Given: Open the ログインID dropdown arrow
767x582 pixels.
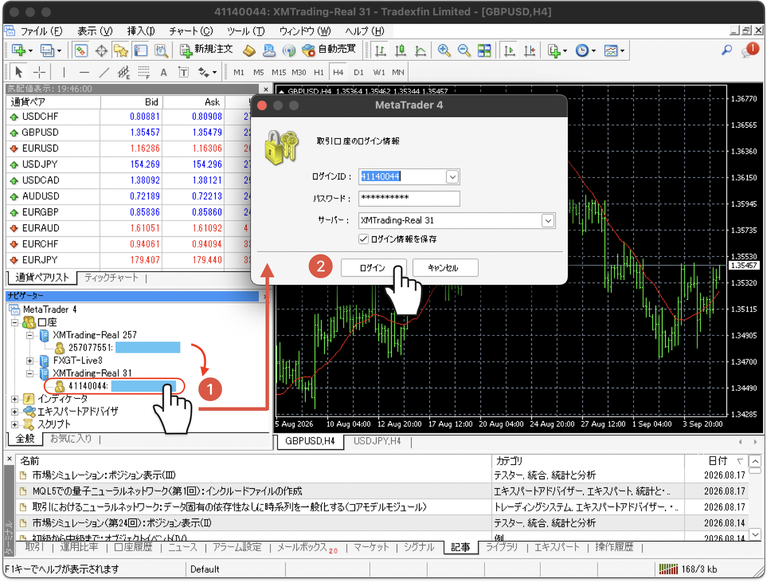Looking at the screenshot, I should (x=452, y=177).
